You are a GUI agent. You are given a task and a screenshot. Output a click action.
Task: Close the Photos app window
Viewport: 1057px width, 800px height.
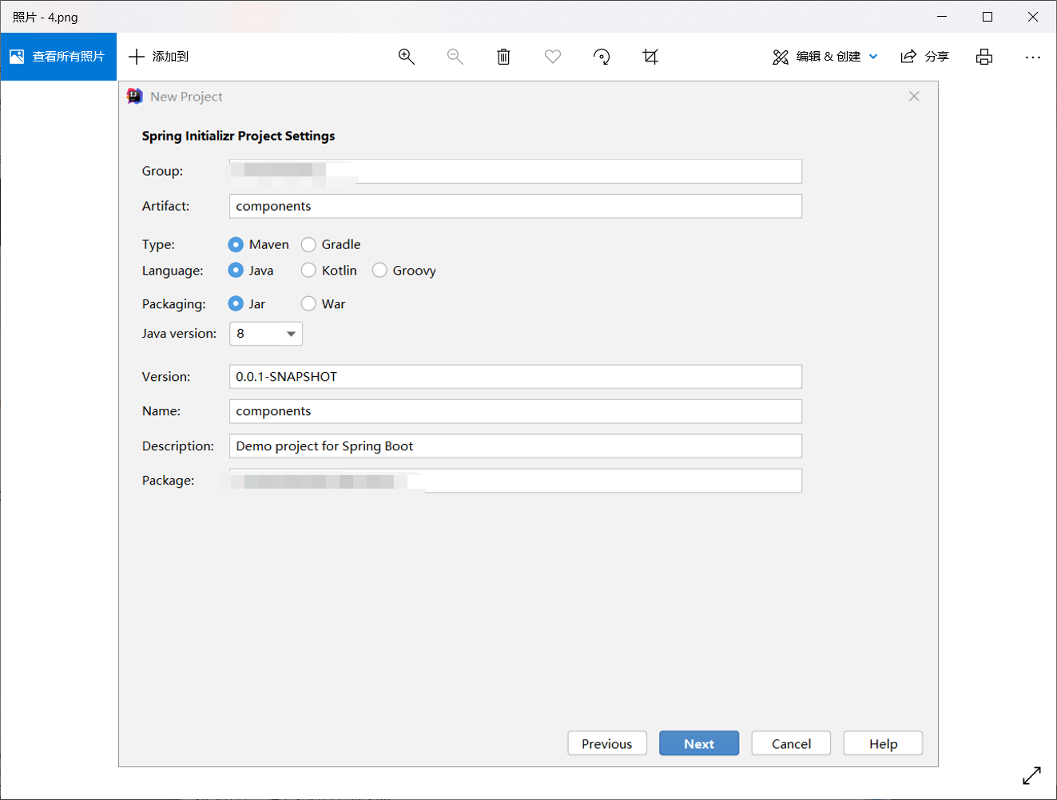(x=1033, y=16)
